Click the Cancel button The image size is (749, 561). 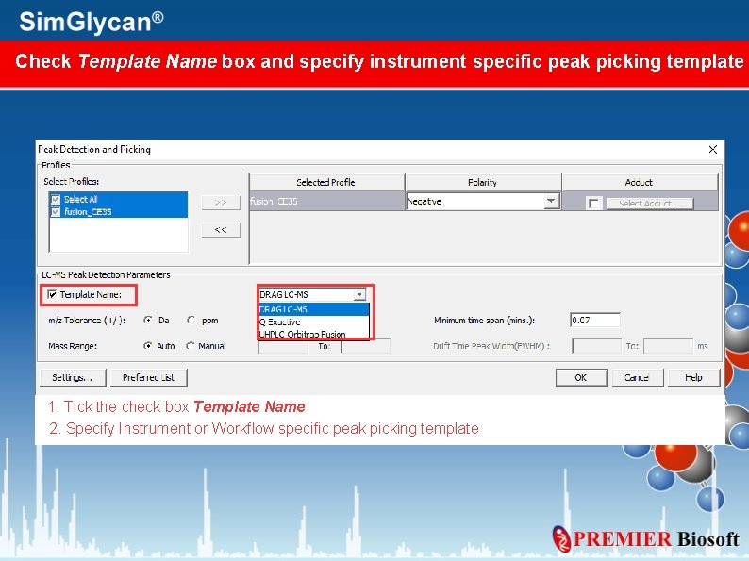point(637,378)
